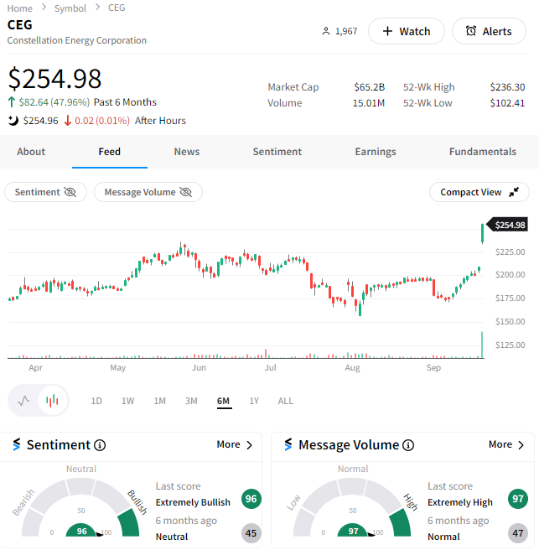Click the after hours moon icon
Viewport: 539px width, 550px height.
click(x=13, y=121)
